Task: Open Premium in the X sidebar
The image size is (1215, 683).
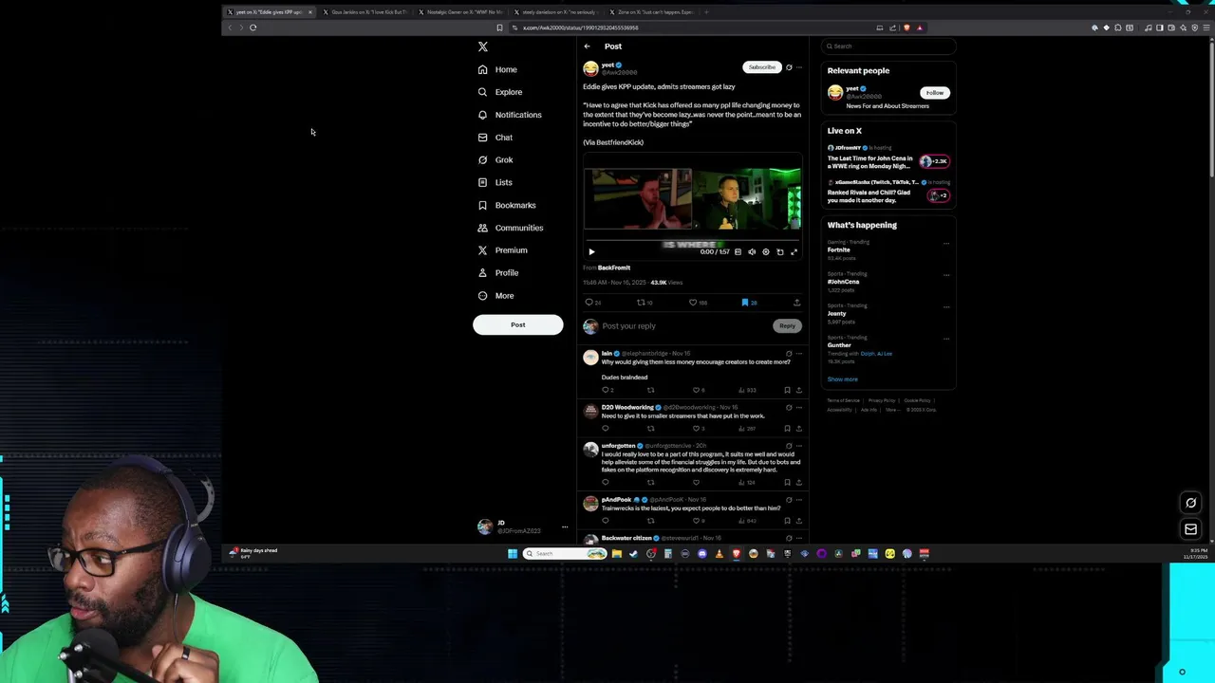Action: pos(502,250)
